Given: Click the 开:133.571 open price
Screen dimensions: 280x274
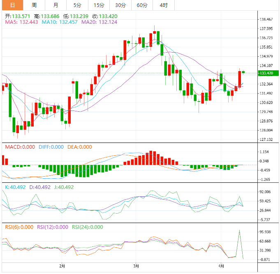Looking at the screenshot, I should click(x=18, y=16).
